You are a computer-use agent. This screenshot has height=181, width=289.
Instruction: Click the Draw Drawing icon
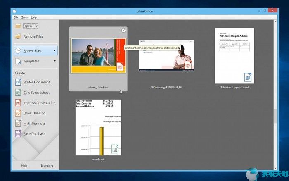[x=18, y=113]
